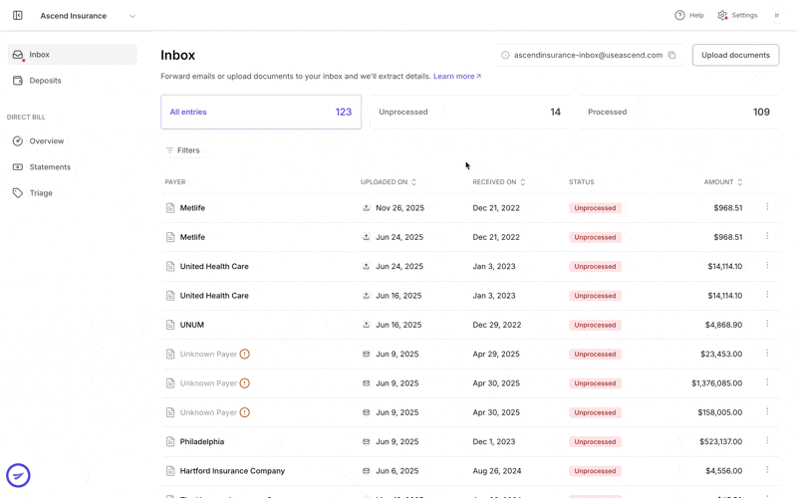Open row menu for Philadelphia entry
The width and height of the screenshot is (797, 498).
point(767,440)
